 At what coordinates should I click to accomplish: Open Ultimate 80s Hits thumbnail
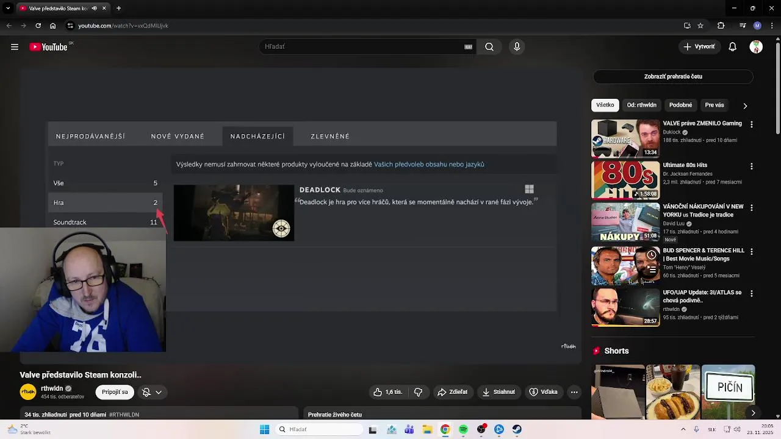(x=625, y=180)
